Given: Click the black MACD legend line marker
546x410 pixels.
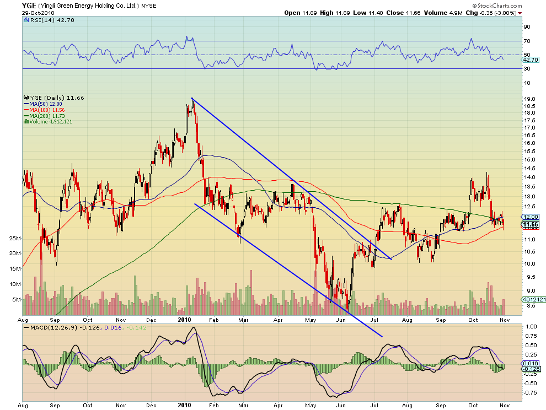Looking at the screenshot, I should click(26, 328).
